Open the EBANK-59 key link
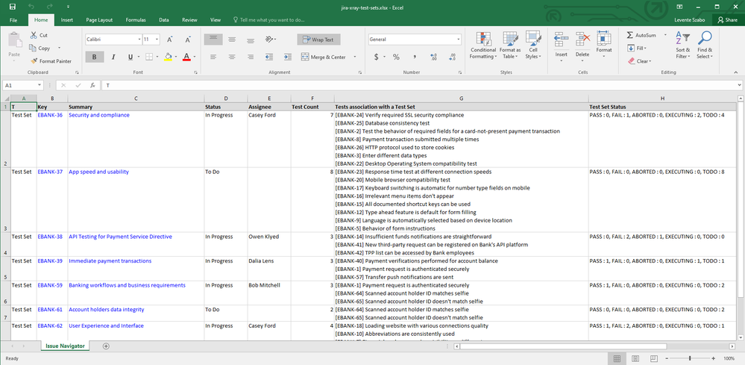 (50, 285)
